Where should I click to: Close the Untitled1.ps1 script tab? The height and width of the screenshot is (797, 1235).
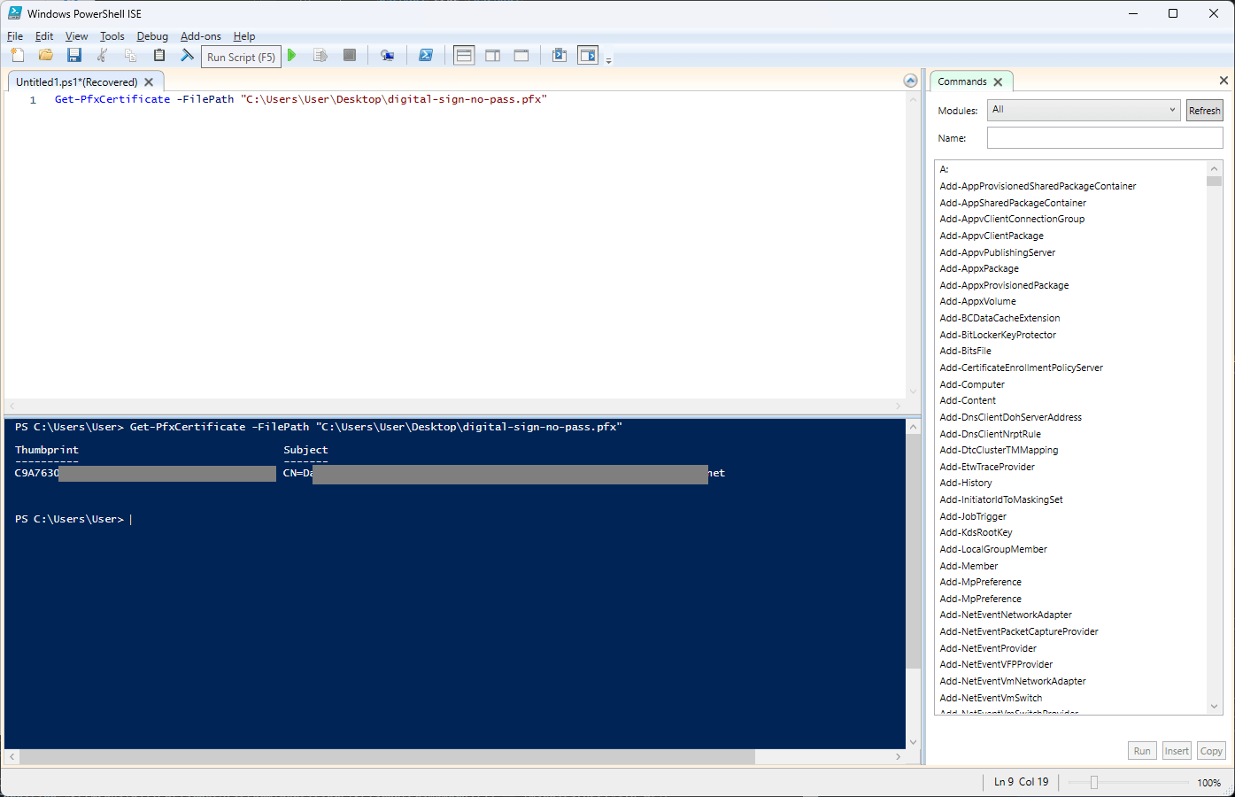click(149, 81)
